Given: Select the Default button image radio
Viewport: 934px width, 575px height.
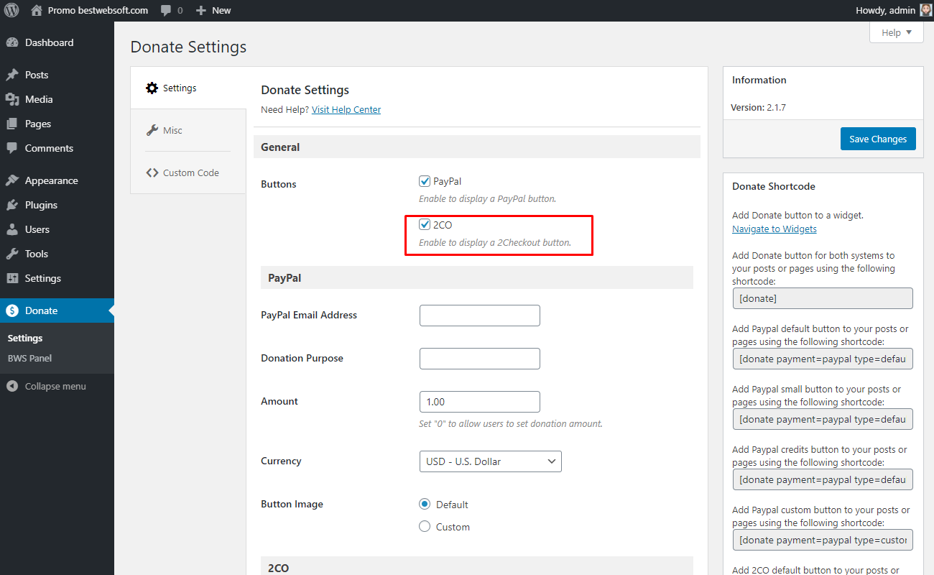Looking at the screenshot, I should 425,505.
